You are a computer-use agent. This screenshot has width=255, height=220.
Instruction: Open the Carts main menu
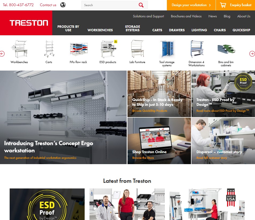tap(157, 30)
